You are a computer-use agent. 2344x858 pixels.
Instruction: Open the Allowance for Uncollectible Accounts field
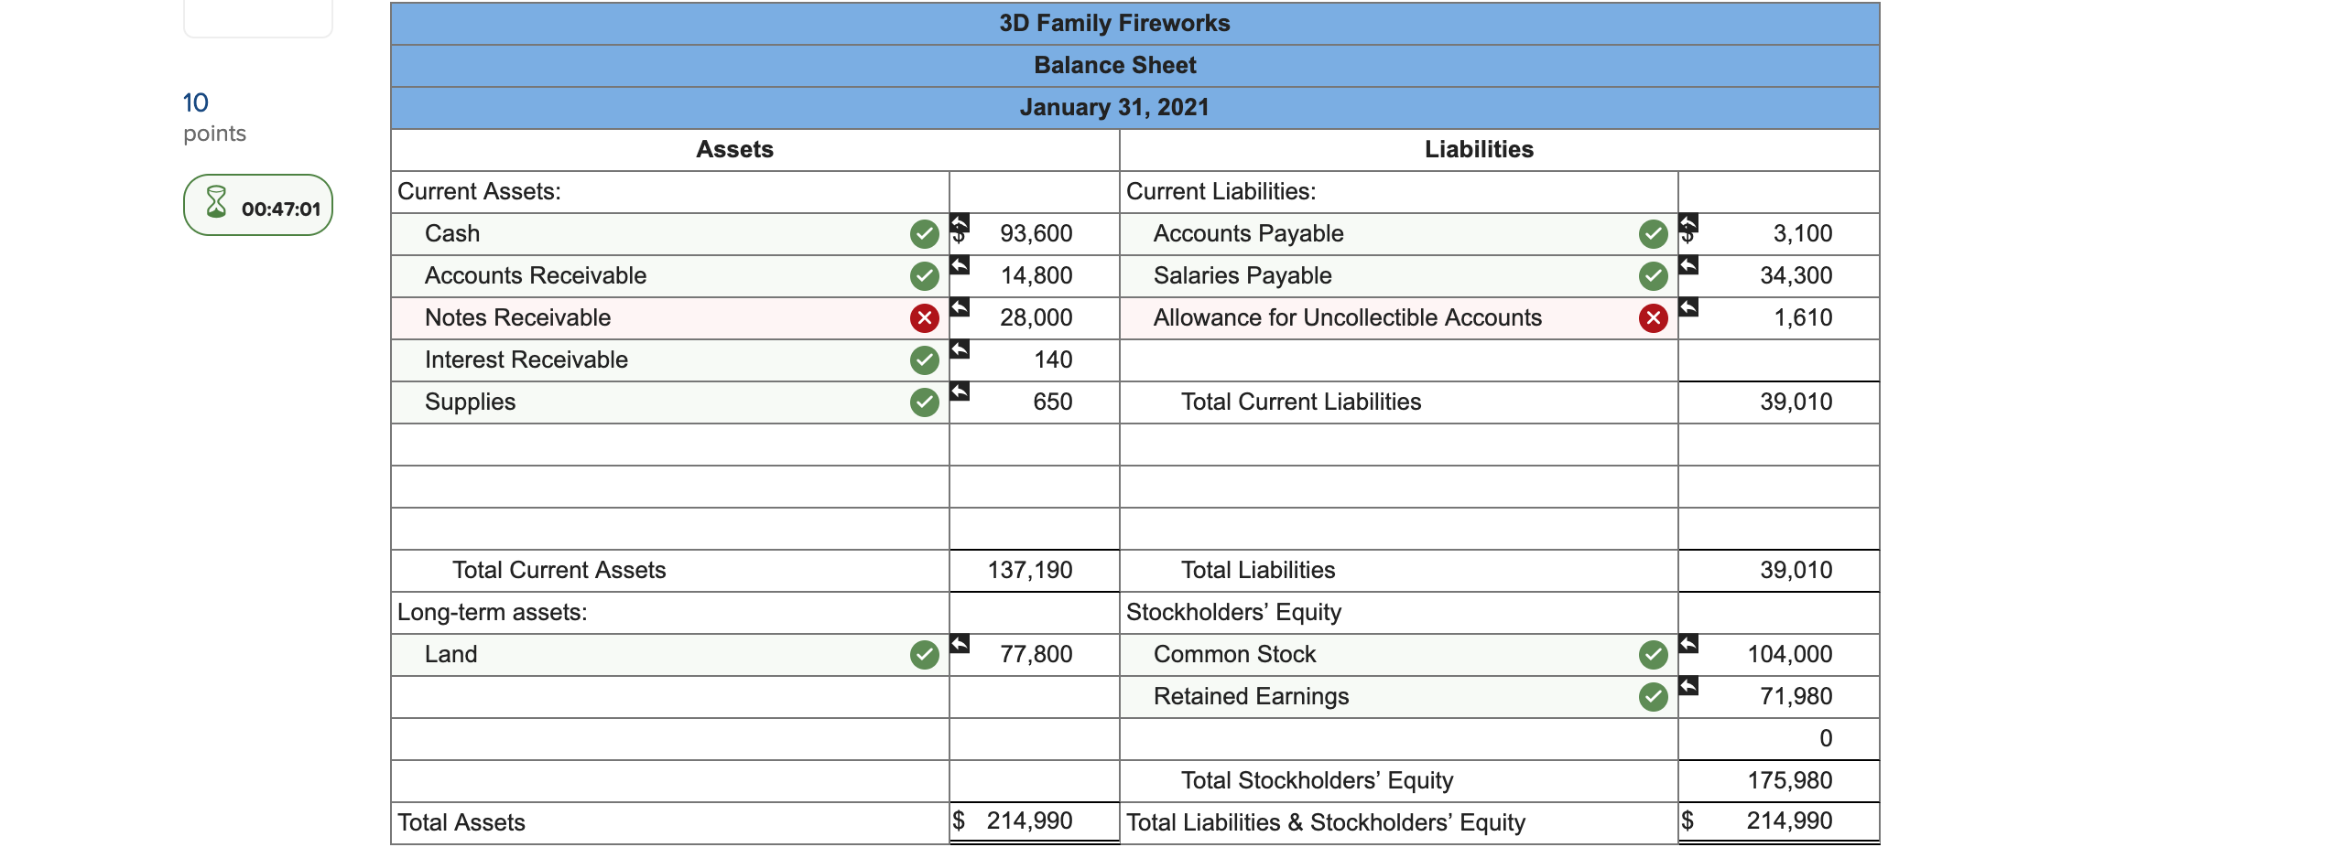[1399, 318]
